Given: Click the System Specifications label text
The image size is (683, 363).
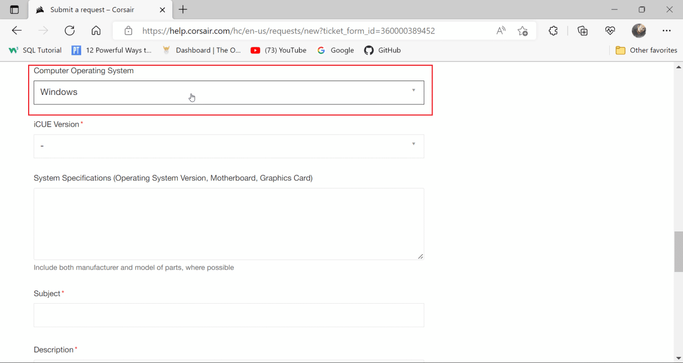Looking at the screenshot, I should click(x=173, y=178).
